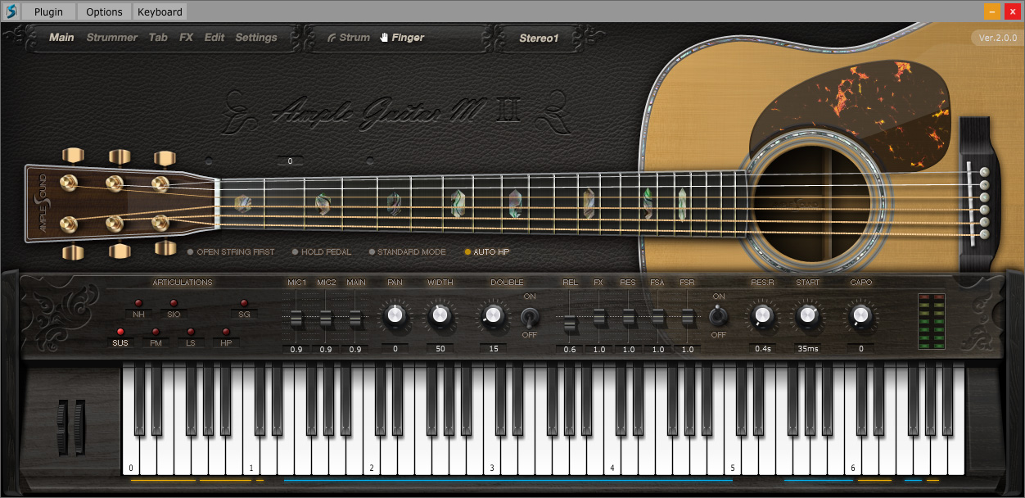Minimize the plugin window
This screenshot has height=498, width=1025.
(991, 11)
